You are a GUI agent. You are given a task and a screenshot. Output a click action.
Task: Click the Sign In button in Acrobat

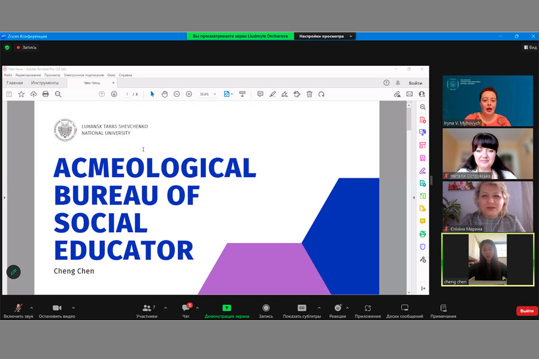pyautogui.click(x=415, y=83)
